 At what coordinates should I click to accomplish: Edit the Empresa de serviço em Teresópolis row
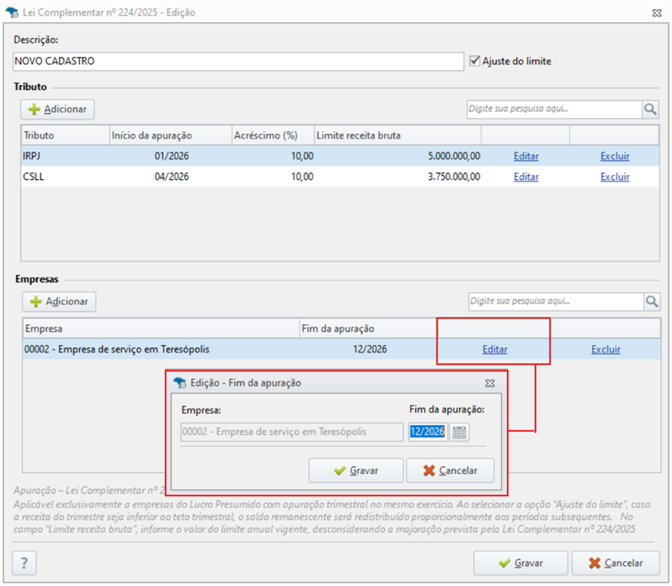495,350
